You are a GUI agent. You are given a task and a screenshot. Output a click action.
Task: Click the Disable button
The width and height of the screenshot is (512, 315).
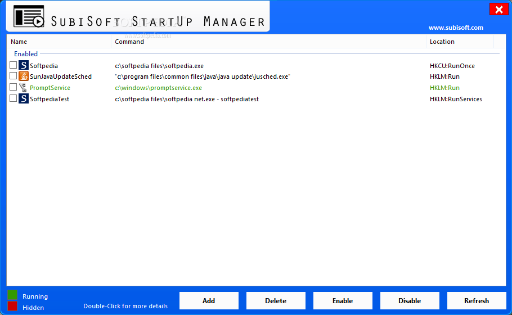(410, 300)
